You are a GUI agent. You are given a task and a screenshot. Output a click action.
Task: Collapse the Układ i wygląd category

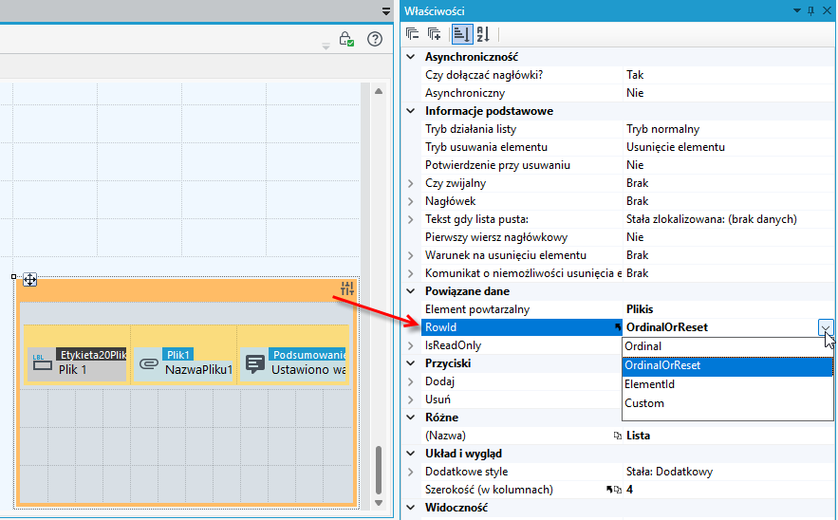(410, 454)
